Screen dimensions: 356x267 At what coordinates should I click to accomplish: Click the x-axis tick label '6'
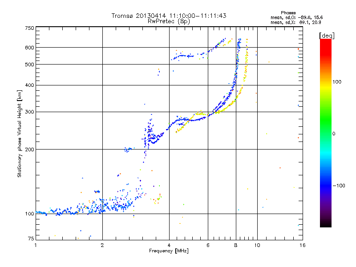coord(208,245)
